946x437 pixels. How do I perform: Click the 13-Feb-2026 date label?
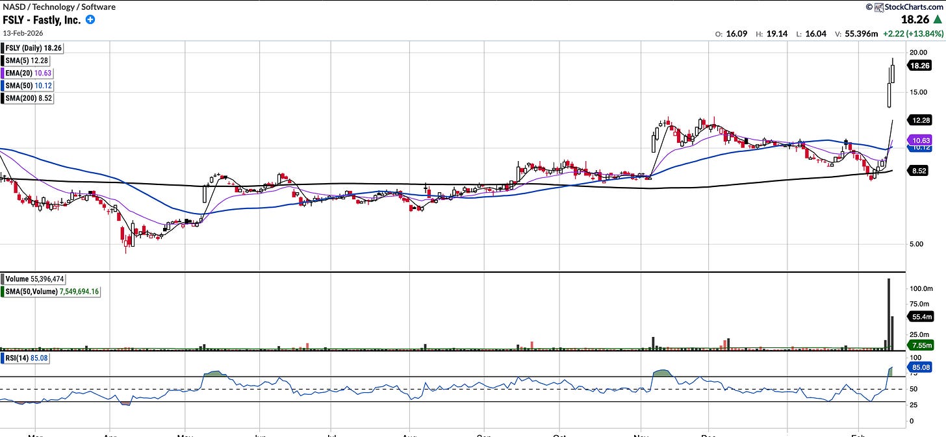pos(24,32)
